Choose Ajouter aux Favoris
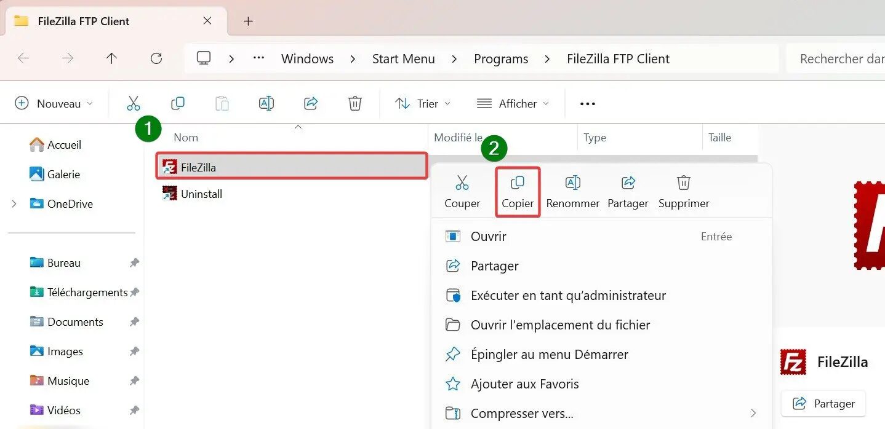Viewport: 885px width, 429px height. 601,384
